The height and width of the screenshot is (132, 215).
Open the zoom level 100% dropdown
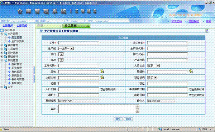pos(210,129)
